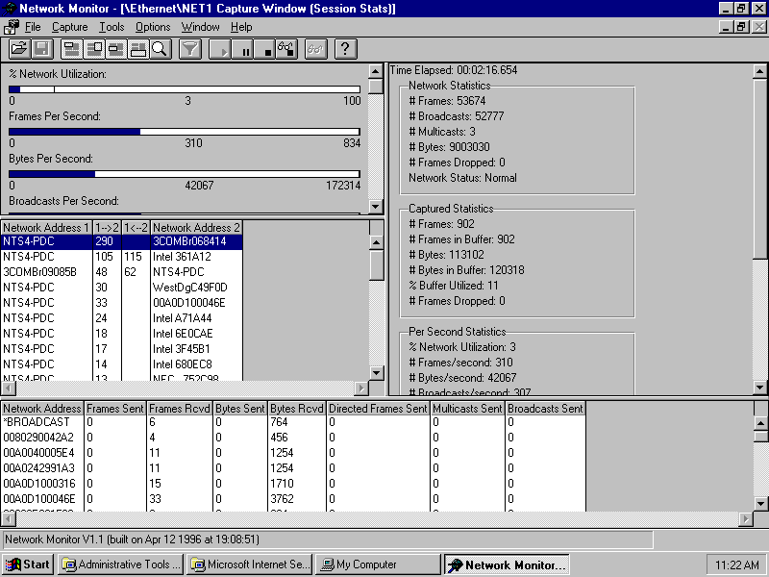Toggle the Session Statistics pane toolbar button
The width and height of the screenshot is (769, 577).
tap(115, 49)
